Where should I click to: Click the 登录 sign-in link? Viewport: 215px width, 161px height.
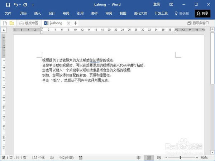(x=157, y=4)
